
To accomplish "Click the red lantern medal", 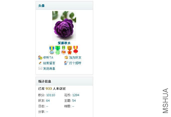I will tap(75, 50).
